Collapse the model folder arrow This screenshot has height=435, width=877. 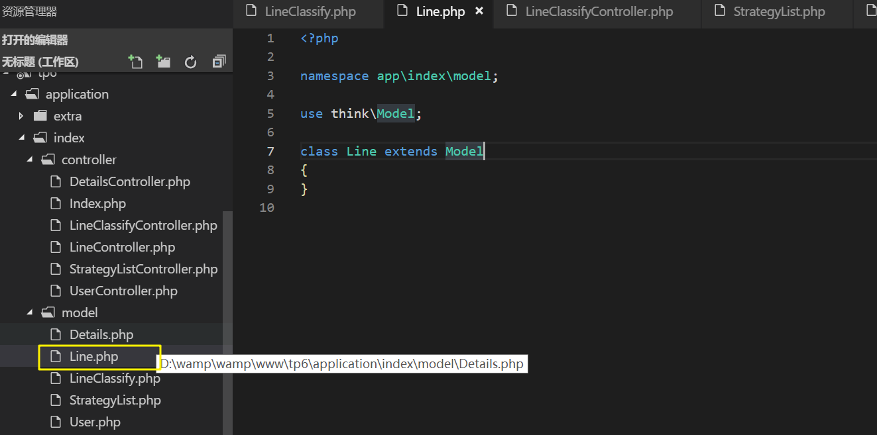pyautogui.click(x=30, y=313)
